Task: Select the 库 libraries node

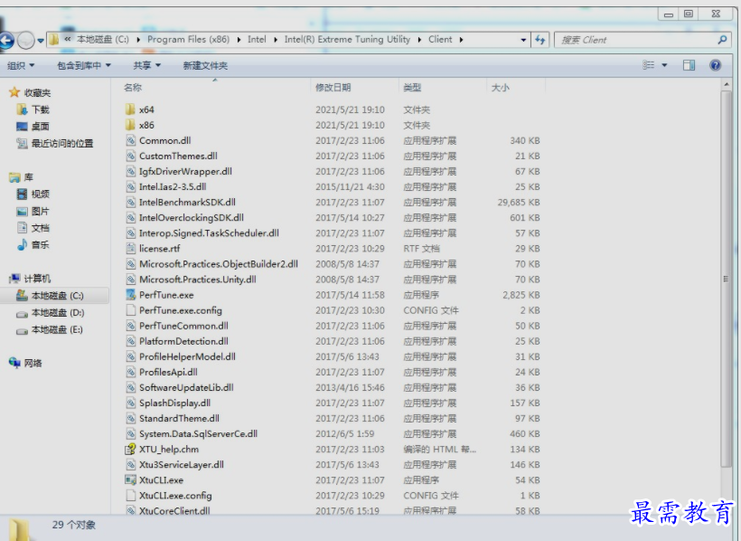Action: (x=28, y=177)
